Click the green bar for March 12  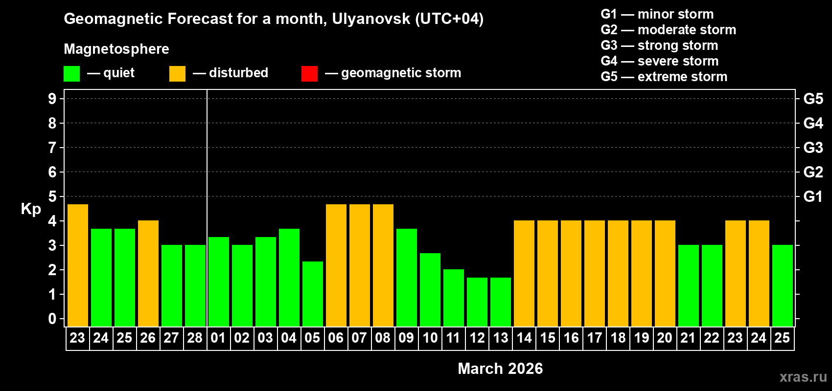tap(477, 302)
